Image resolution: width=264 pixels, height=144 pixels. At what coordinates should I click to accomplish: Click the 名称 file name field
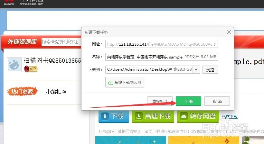(x=162, y=57)
